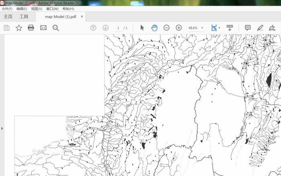The width and height of the screenshot is (281, 176).
Task: Open the 编辑(E) menu
Action: [22, 9]
